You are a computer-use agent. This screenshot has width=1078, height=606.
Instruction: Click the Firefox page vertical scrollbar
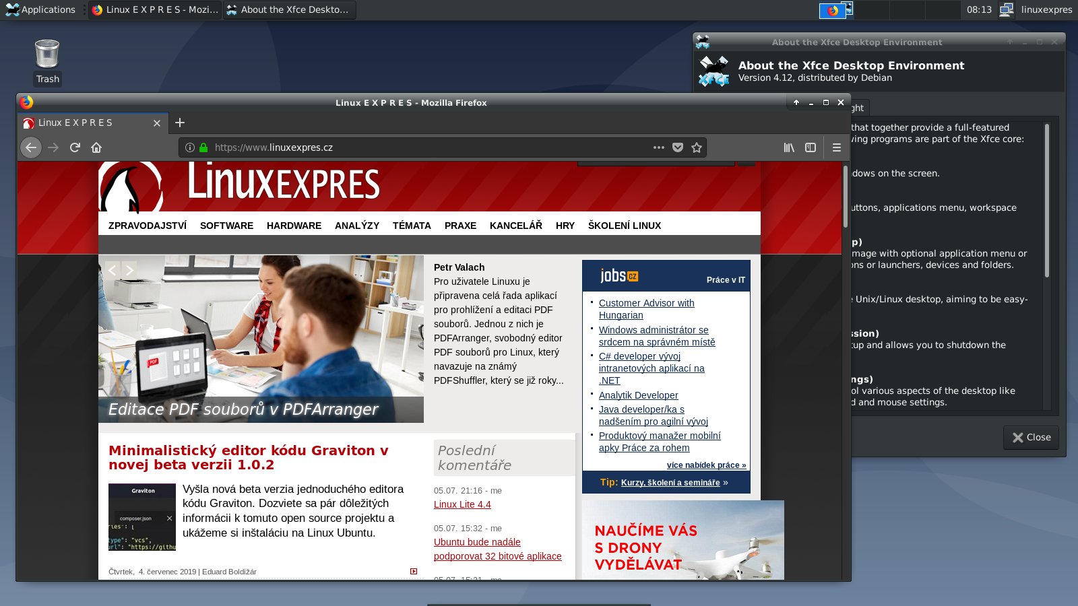846,196
